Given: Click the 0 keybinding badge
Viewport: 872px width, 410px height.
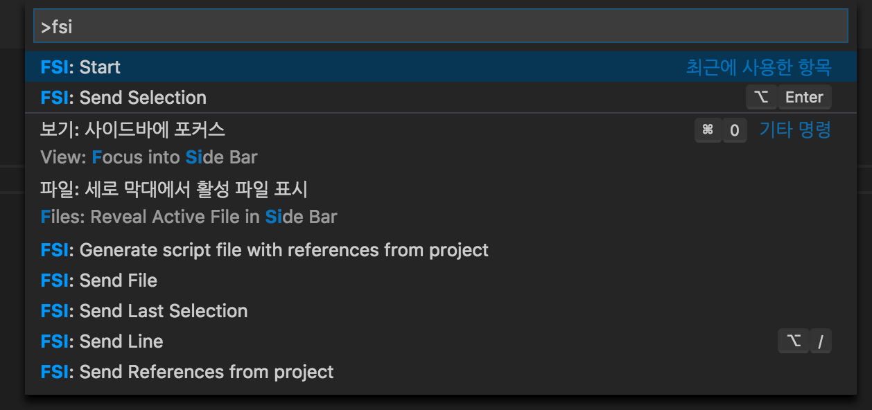Looking at the screenshot, I should 735,130.
